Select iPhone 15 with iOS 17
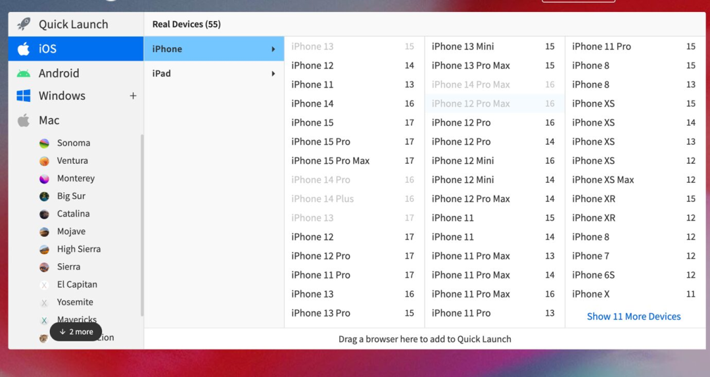Image resolution: width=710 pixels, height=377 pixels. (x=354, y=122)
